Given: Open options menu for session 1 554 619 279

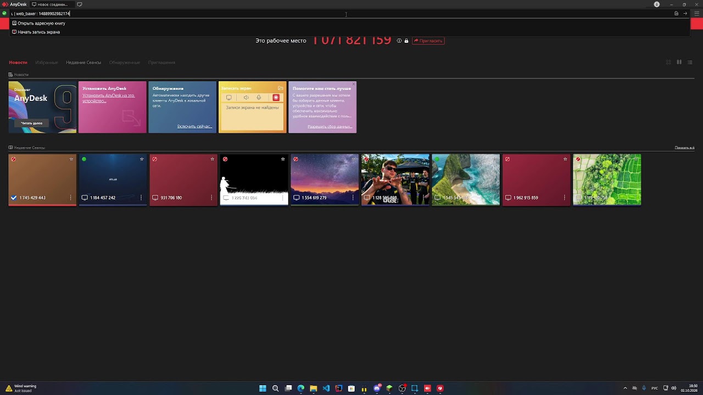Looking at the screenshot, I should [x=353, y=198].
